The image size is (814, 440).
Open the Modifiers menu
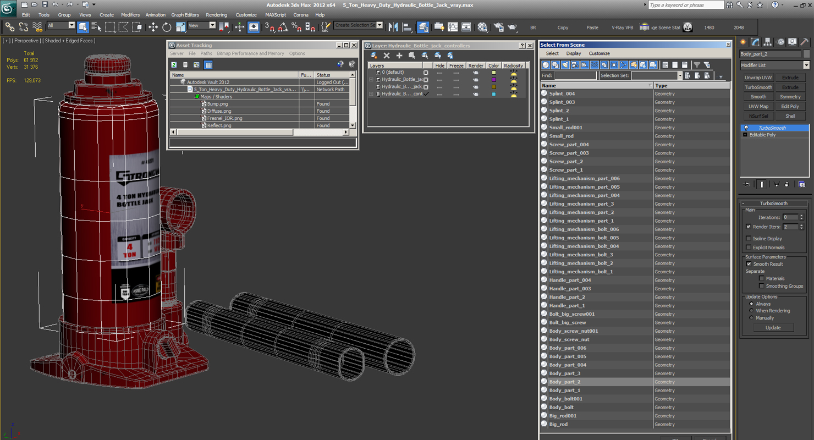[130, 15]
